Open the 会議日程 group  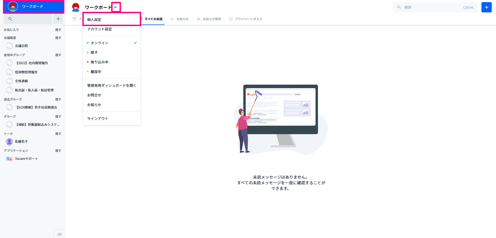(21, 46)
